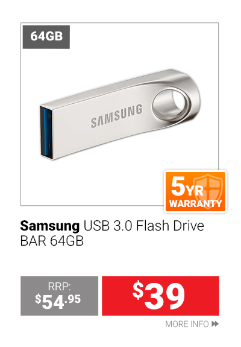Viewport: 241px width, 347px height.
Task: Click the engraved SAMSUNG logo on drive
Action: click(x=116, y=116)
